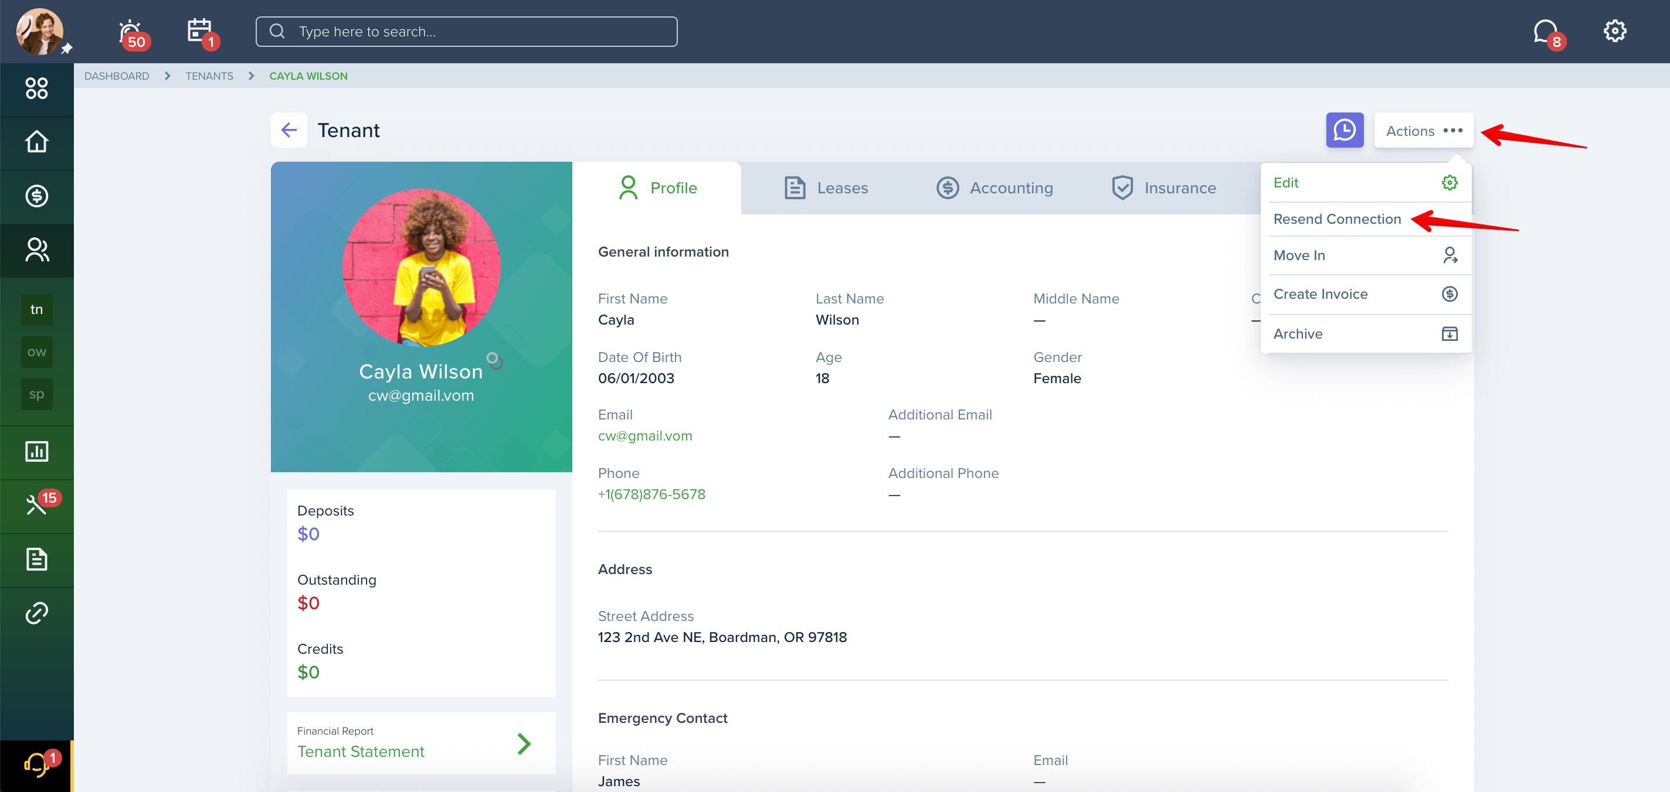Screen dimensions: 1670x792
Task: Open the user avatar profile menu
Action: point(39,31)
